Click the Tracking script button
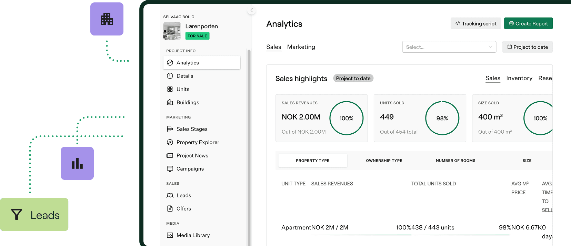The image size is (571, 246). (x=475, y=23)
